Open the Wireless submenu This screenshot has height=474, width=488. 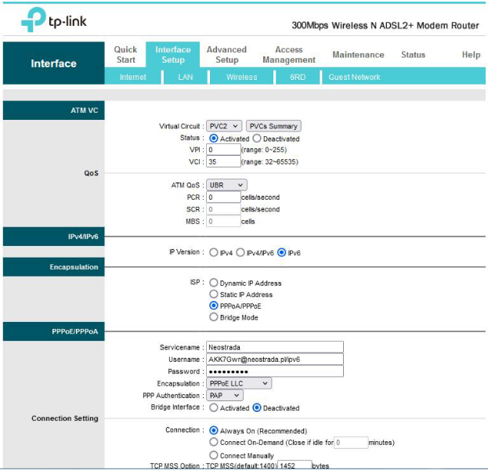[x=241, y=78]
